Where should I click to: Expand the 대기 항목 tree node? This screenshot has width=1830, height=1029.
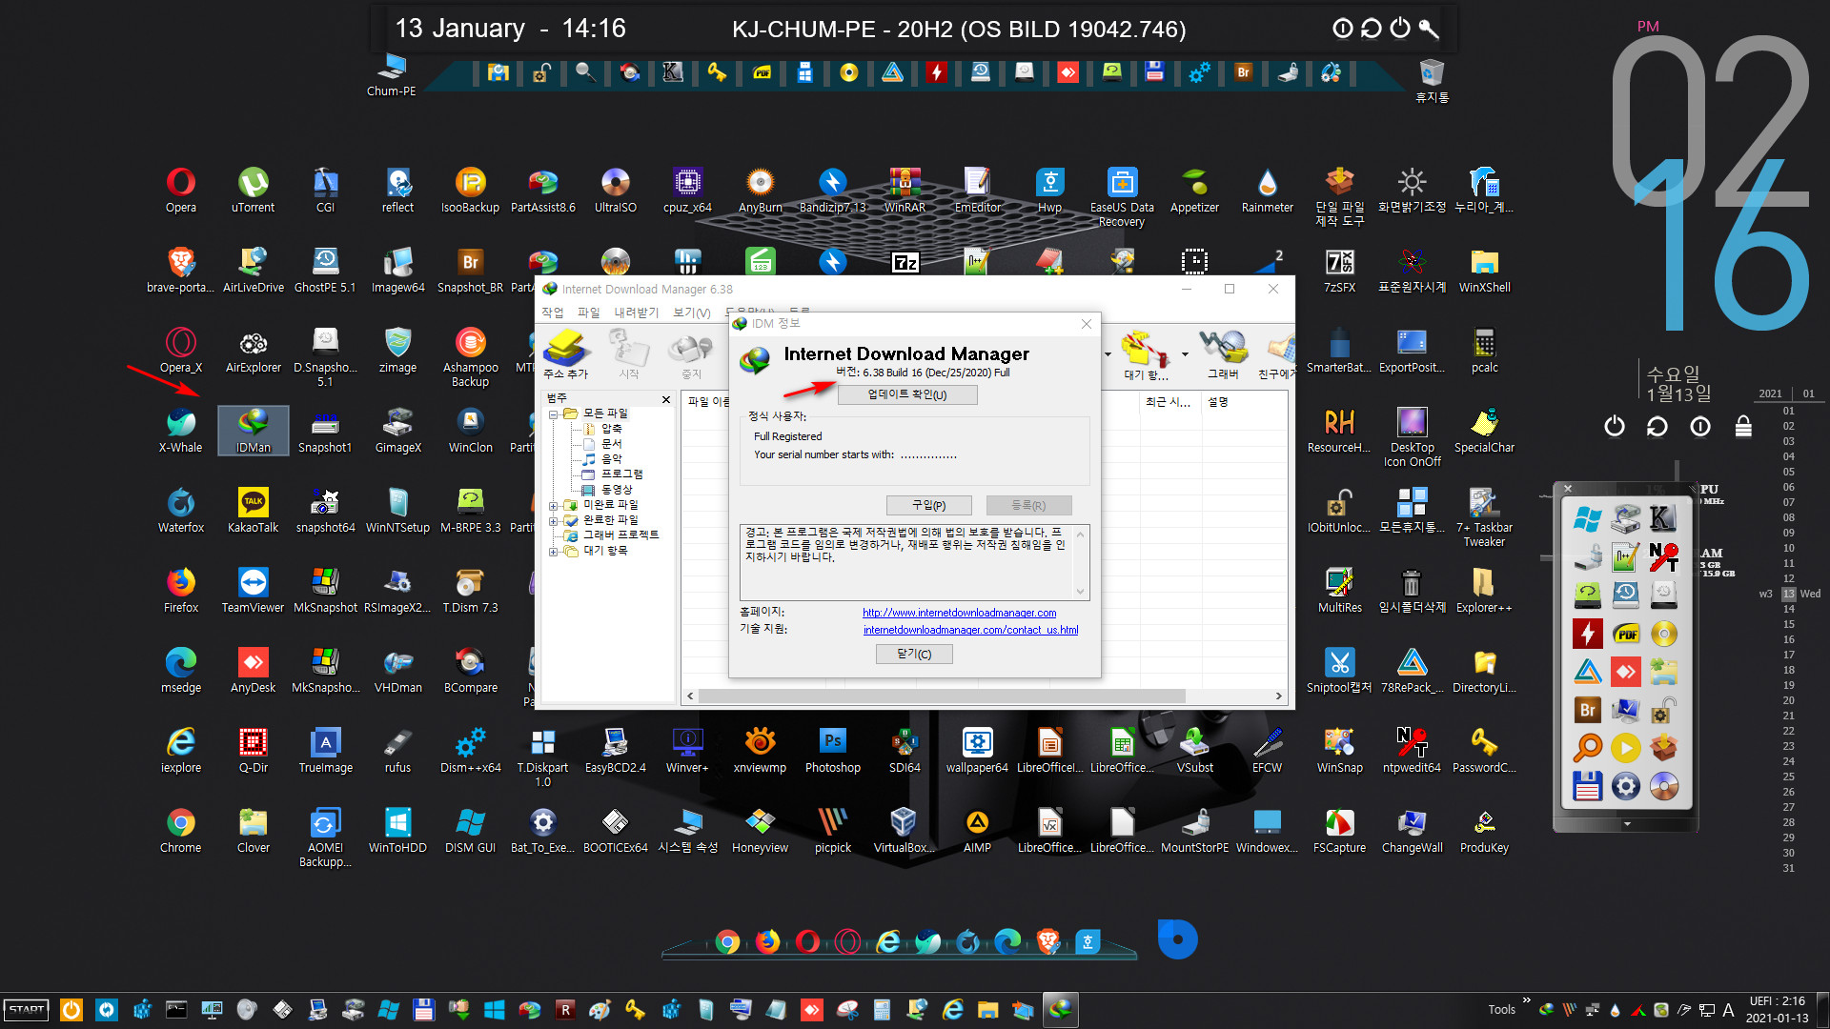point(553,552)
